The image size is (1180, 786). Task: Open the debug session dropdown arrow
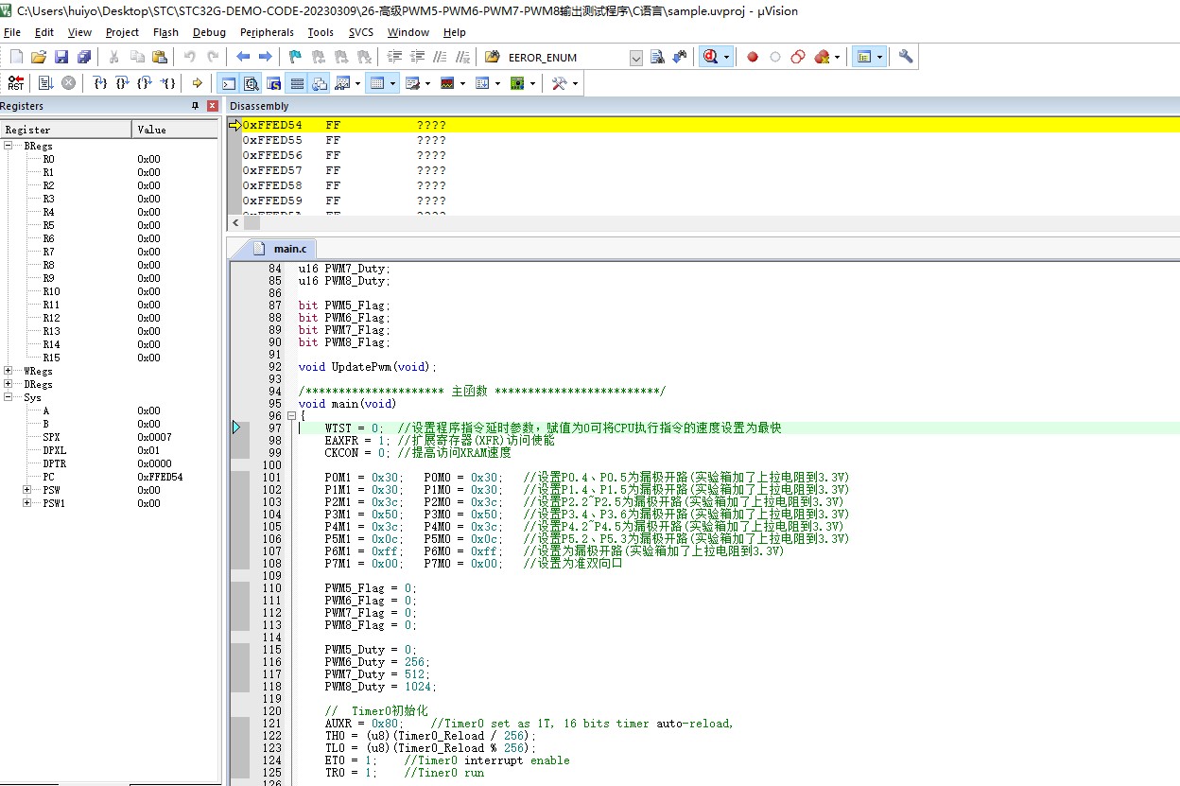click(x=727, y=57)
